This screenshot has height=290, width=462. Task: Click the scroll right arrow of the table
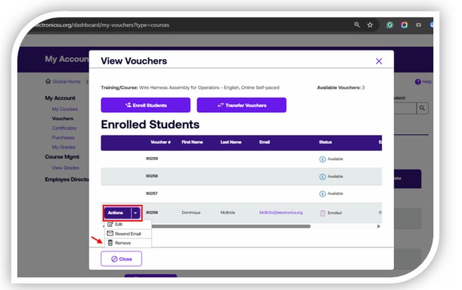(x=379, y=226)
